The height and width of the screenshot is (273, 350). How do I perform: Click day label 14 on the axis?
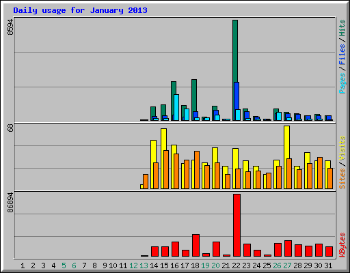(x=154, y=265)
